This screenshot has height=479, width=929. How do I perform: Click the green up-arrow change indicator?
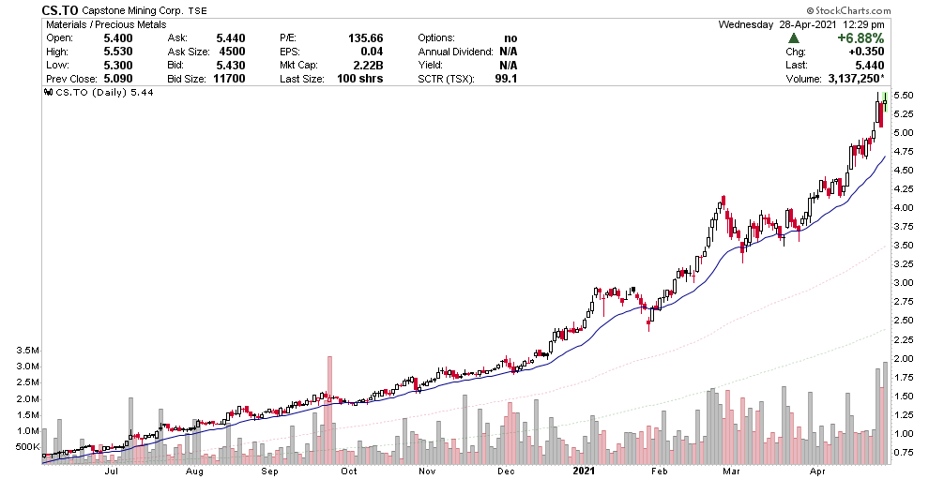tap(794, 38)
